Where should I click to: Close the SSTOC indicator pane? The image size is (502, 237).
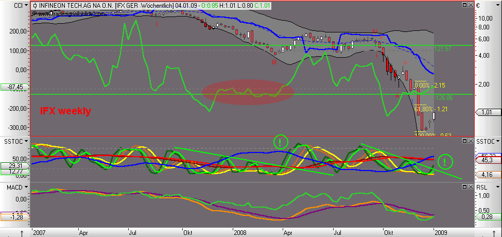(470, 141)
